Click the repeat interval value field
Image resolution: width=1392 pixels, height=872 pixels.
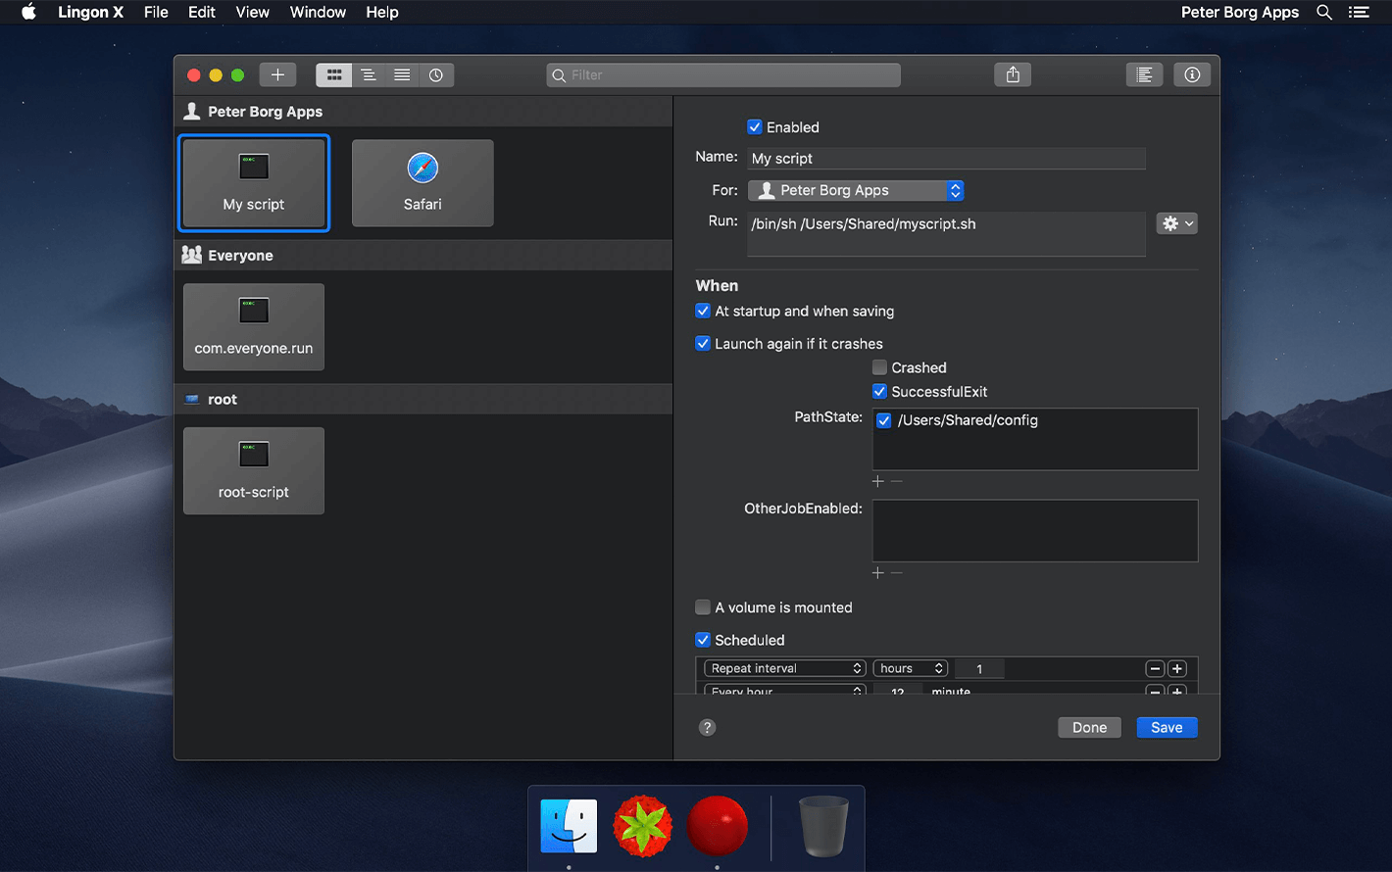click(x=979, y=668)
